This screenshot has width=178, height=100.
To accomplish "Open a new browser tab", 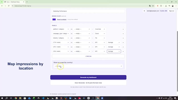I will tap(27, 2).
